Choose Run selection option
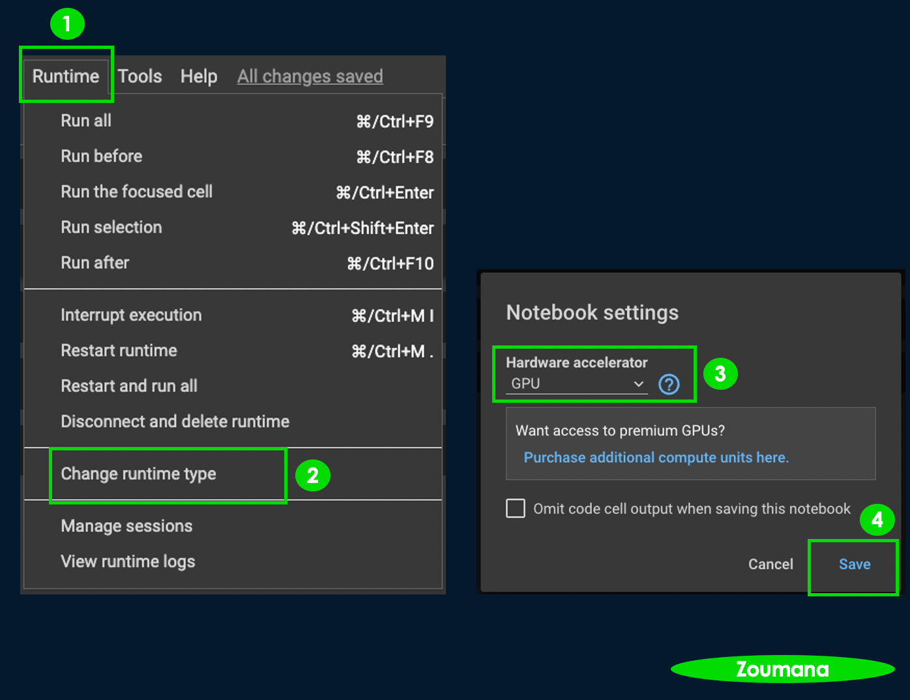 (111, 227)
